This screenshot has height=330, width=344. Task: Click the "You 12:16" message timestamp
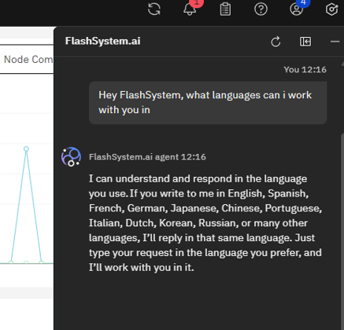tap(305, 70)
